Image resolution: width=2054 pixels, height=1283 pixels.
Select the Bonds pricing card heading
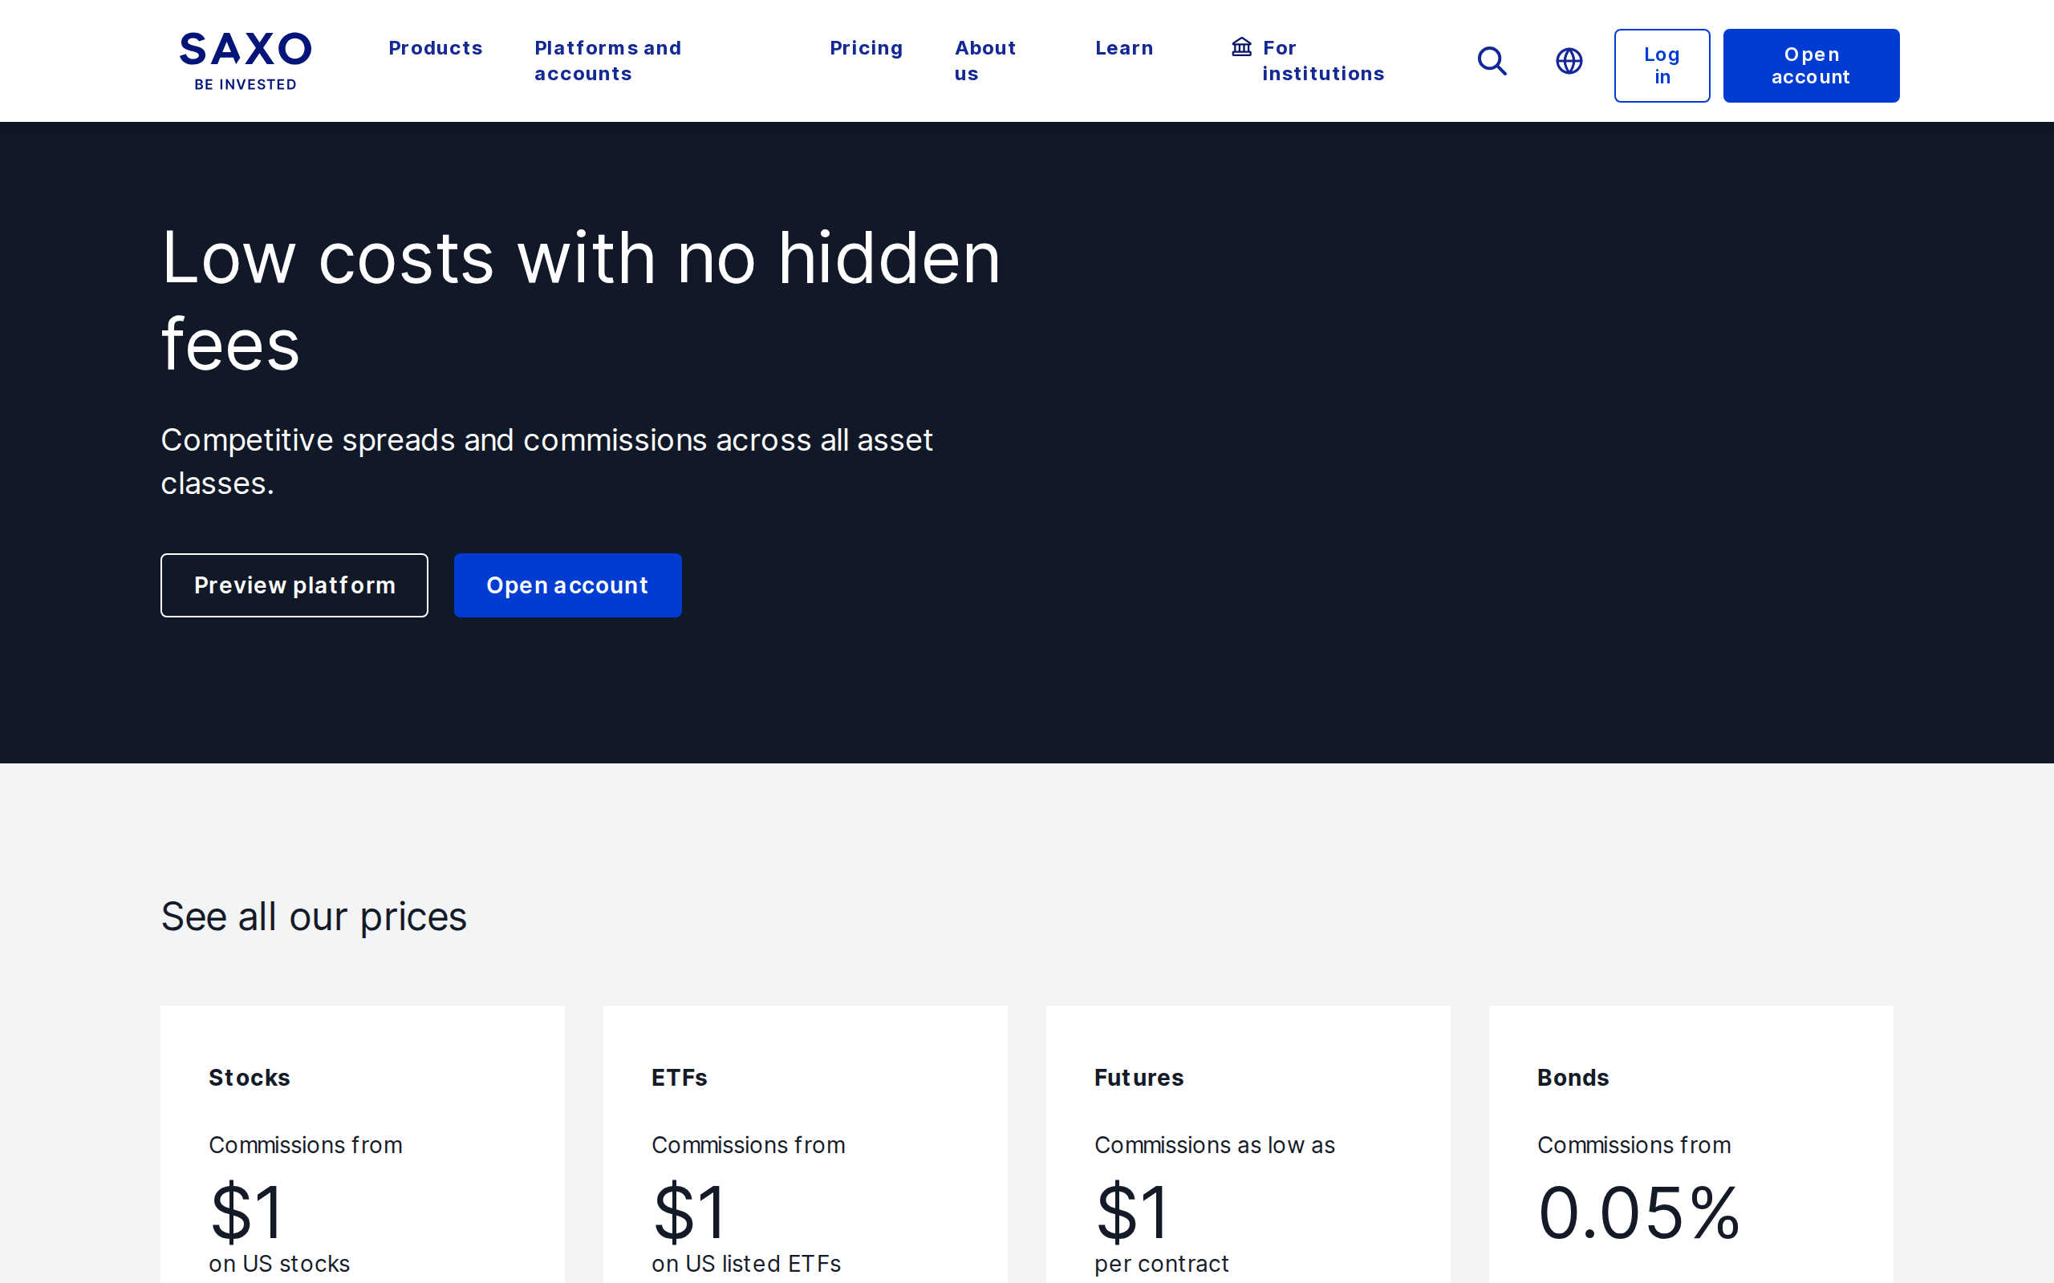click(1573, 1078)
